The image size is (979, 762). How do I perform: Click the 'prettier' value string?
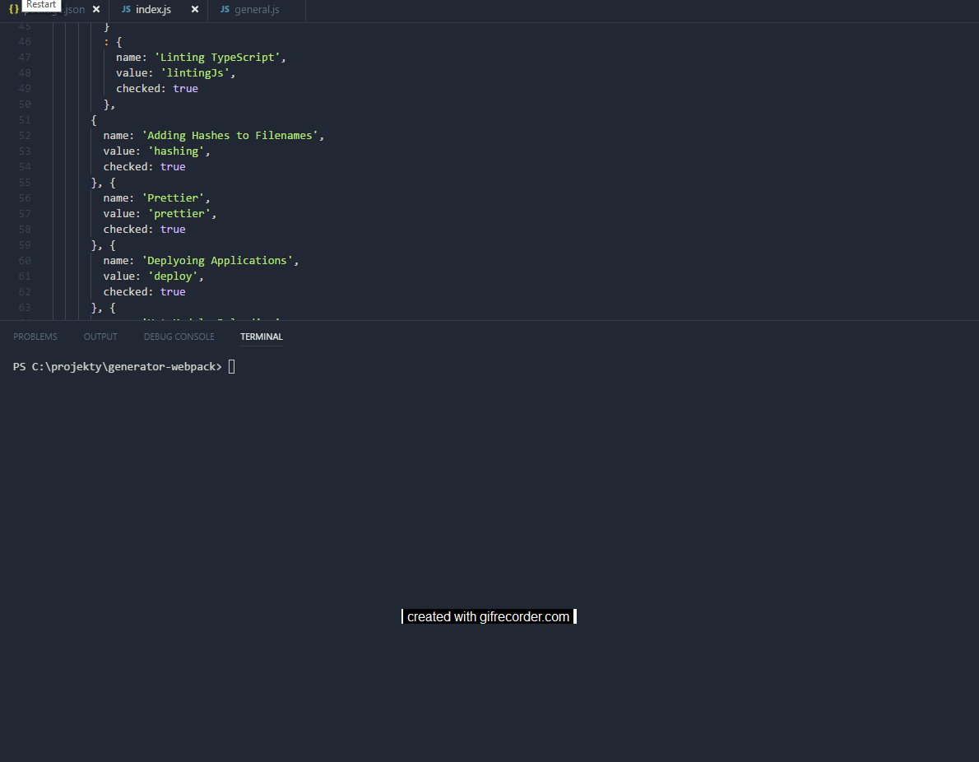click(x=180, y=214)
